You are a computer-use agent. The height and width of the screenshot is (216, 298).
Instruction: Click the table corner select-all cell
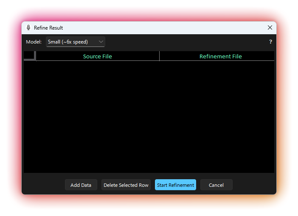[30, 56]
